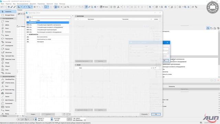Select Все компоненты scheme row
The image size is (220, 124).
click(48, 37)
